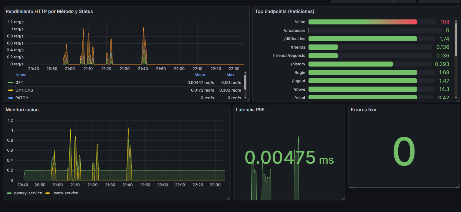Sort the legend by the Name column

tap(21, 75)
